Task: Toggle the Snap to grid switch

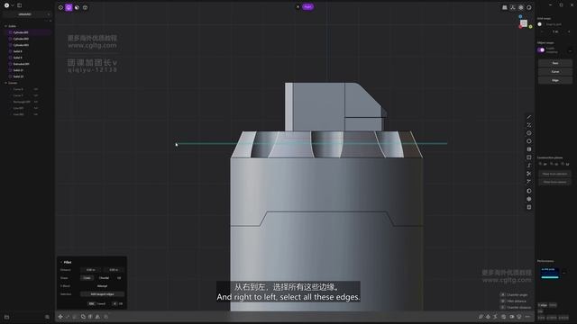Action: click(540, 24)
